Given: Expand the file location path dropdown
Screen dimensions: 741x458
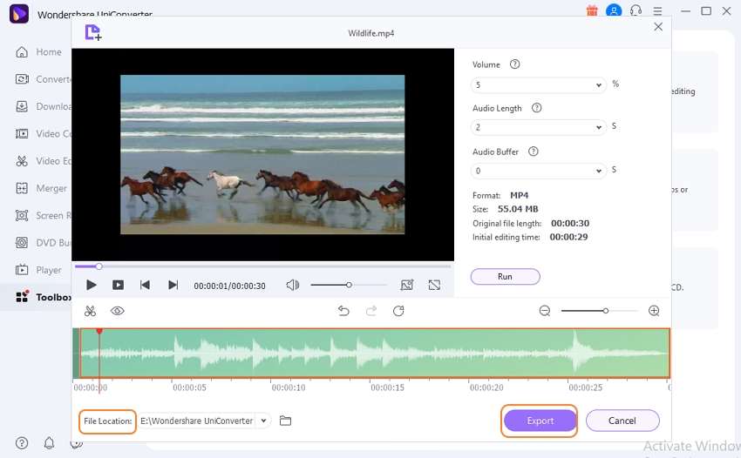Looking at the screenshot, I should [263, 421].
